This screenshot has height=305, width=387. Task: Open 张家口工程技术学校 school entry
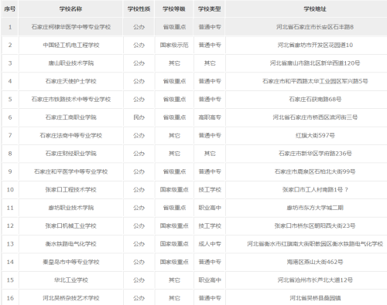(x=71, y=190)
